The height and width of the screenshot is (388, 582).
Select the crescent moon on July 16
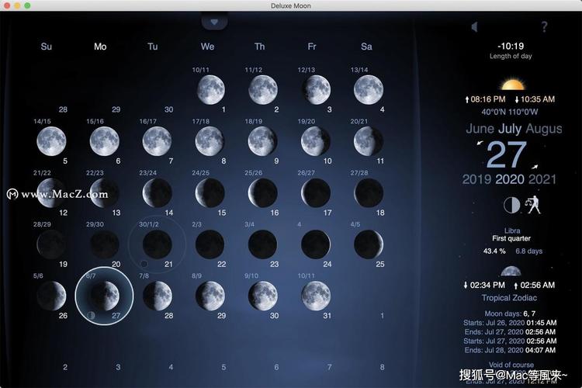click(x=262, y=192)
